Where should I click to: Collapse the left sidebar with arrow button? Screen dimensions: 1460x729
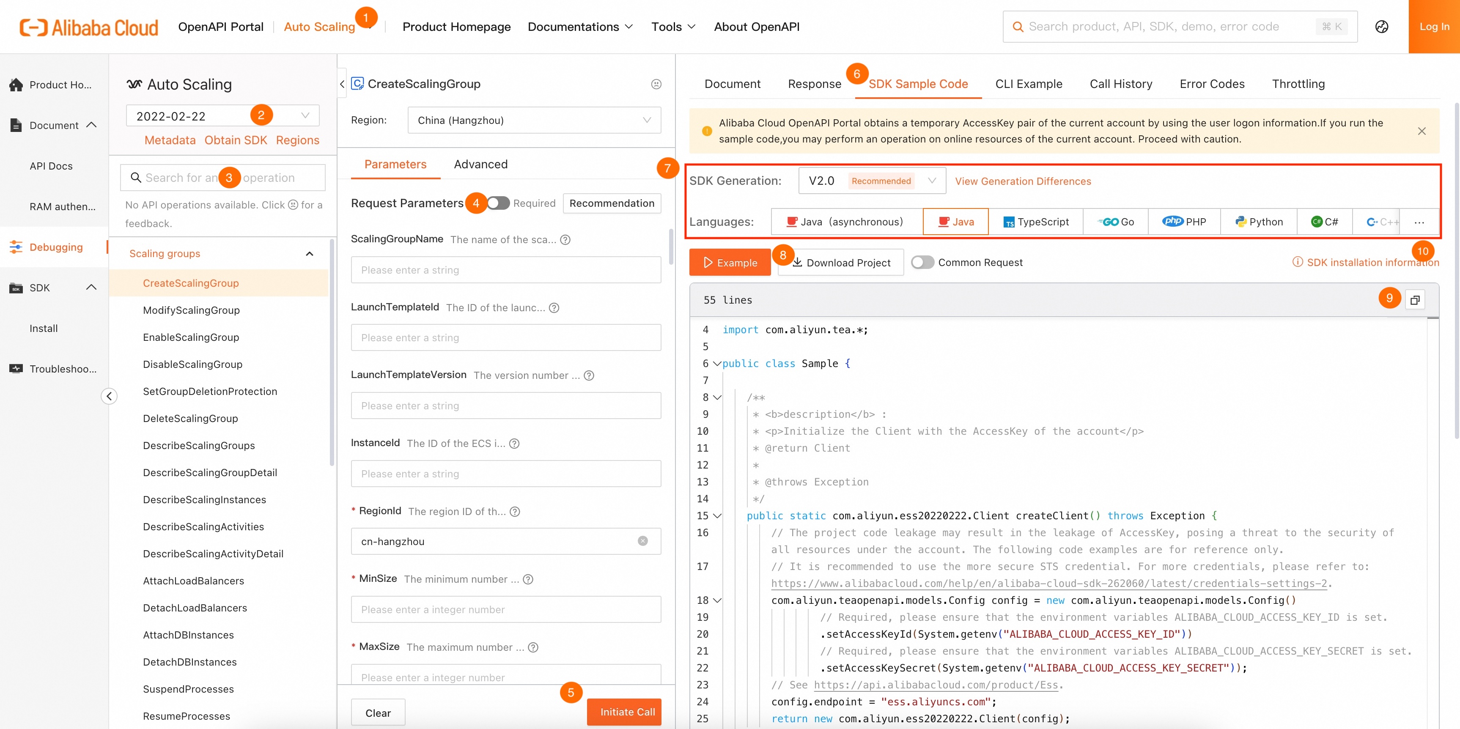point(110,395)
